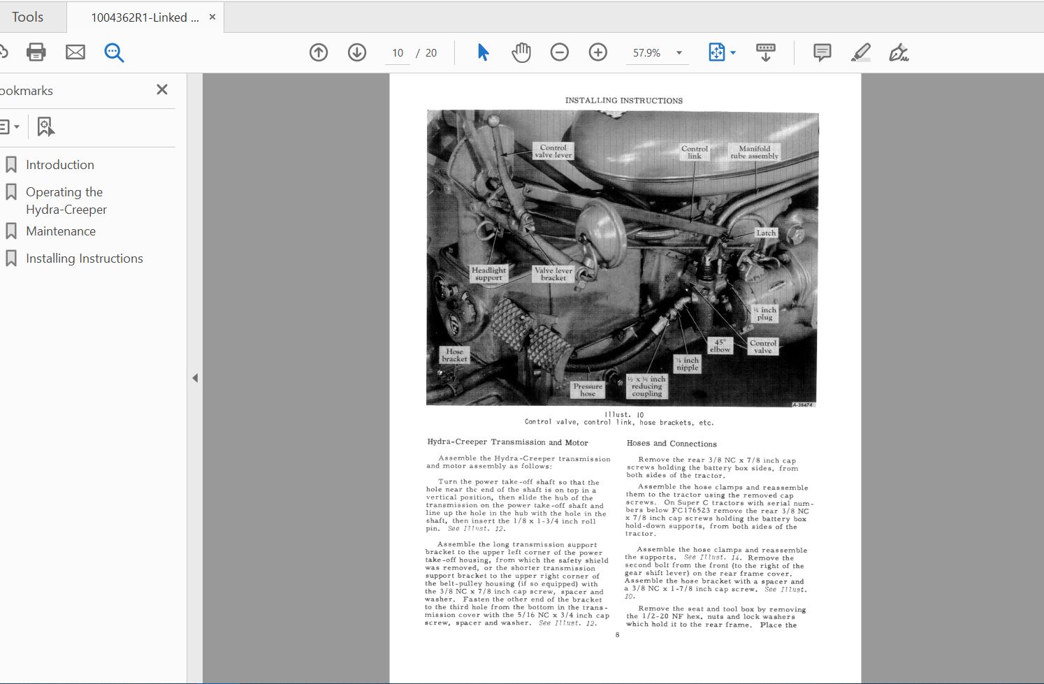The width and height of the screenshot is (1044, 684).
Task: Open the Installing Instructions bookmark
Action: 85,259
